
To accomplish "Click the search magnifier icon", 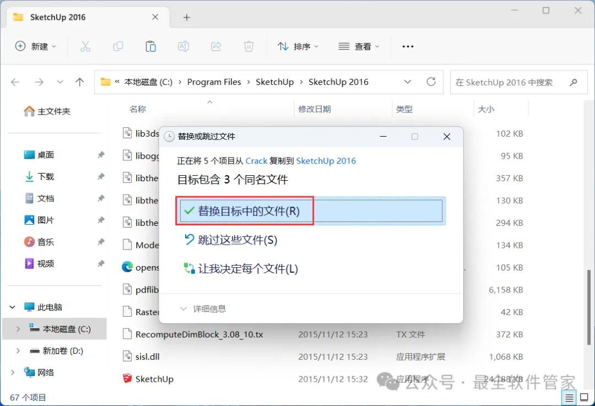I will (574, 82).
